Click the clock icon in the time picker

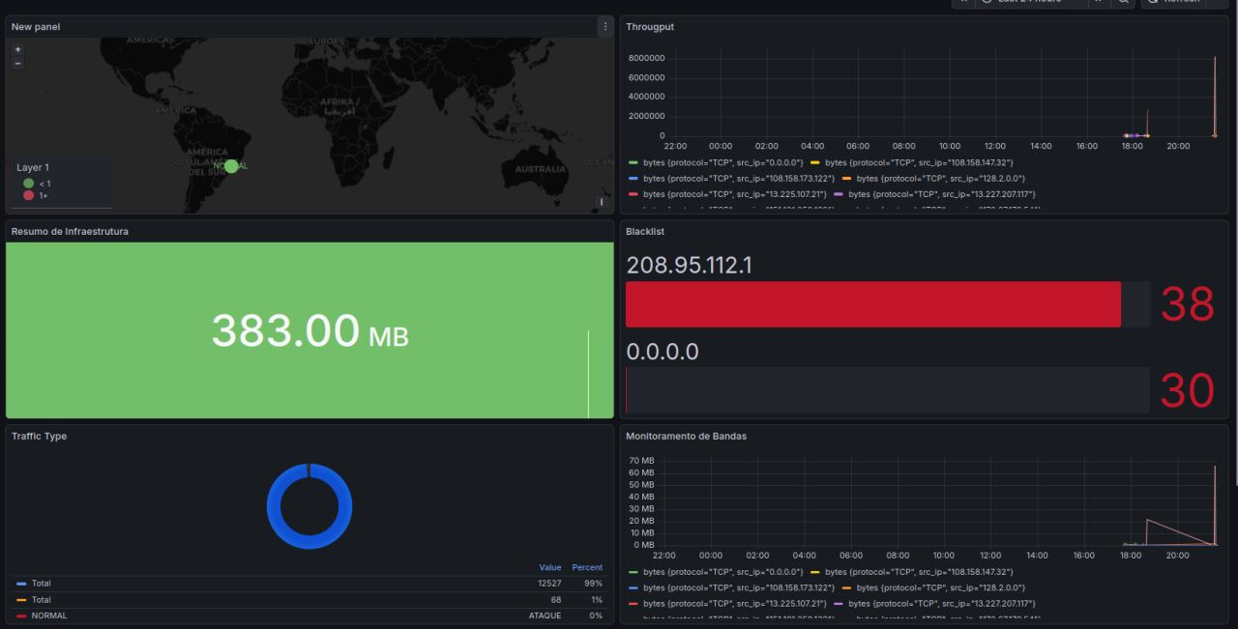(x=988, y=2)
